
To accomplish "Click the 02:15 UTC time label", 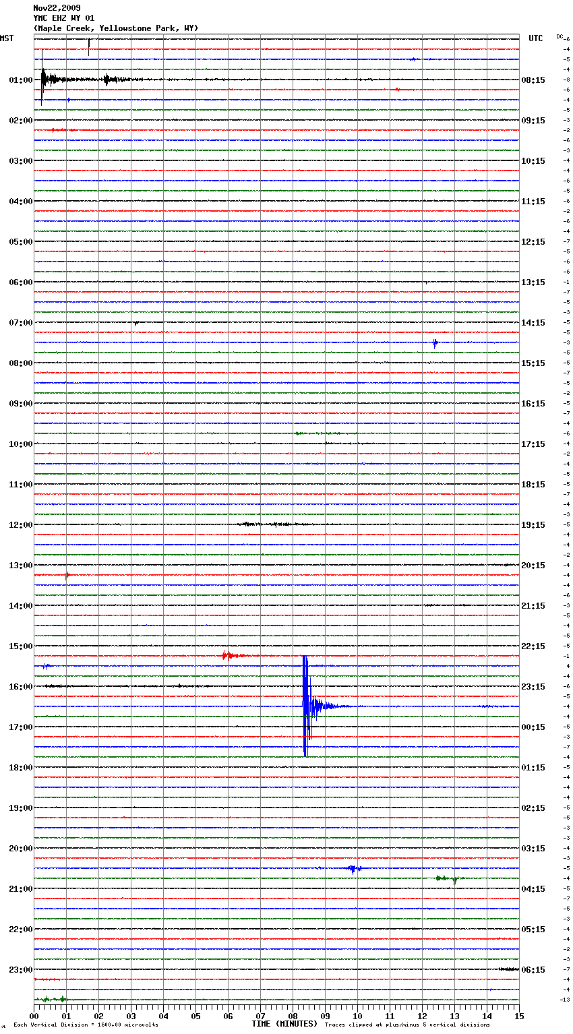I will coord(533,808).
